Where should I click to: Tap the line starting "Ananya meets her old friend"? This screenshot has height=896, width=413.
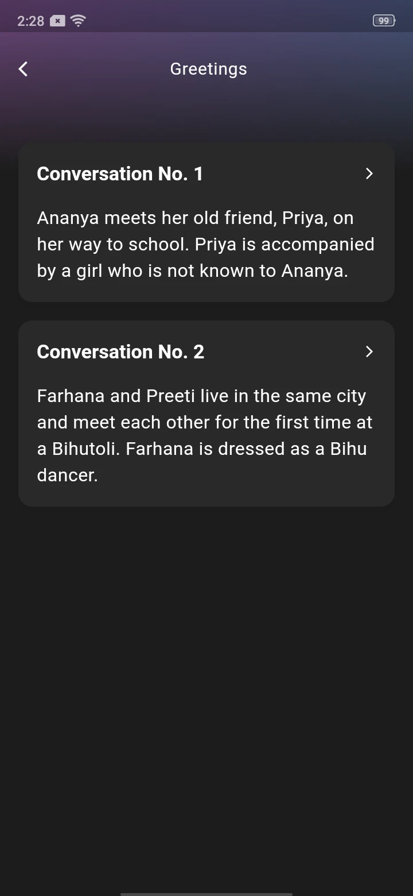tap(195, 218)
